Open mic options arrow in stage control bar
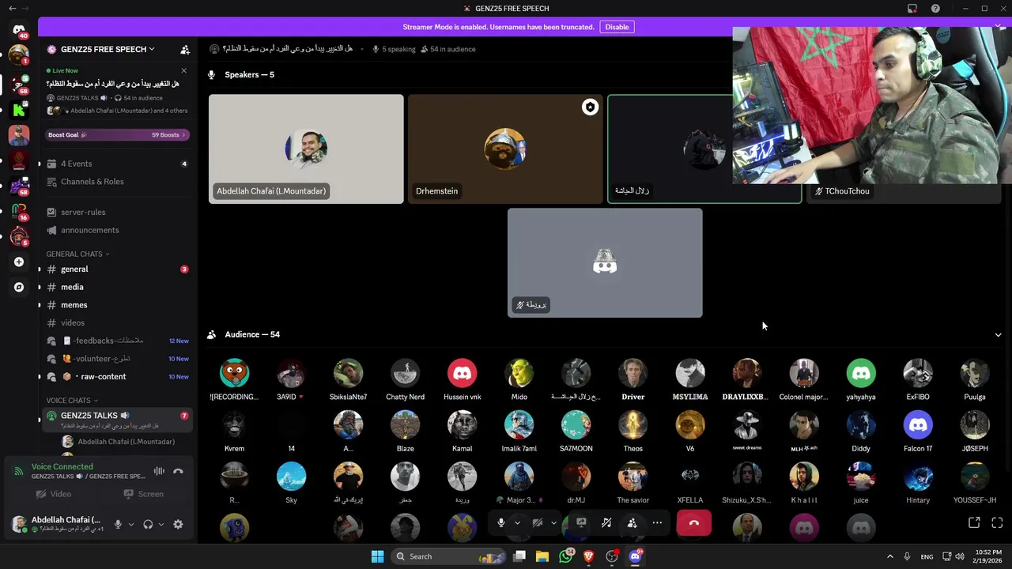1012x569 pixels. (x=517, y=522)
